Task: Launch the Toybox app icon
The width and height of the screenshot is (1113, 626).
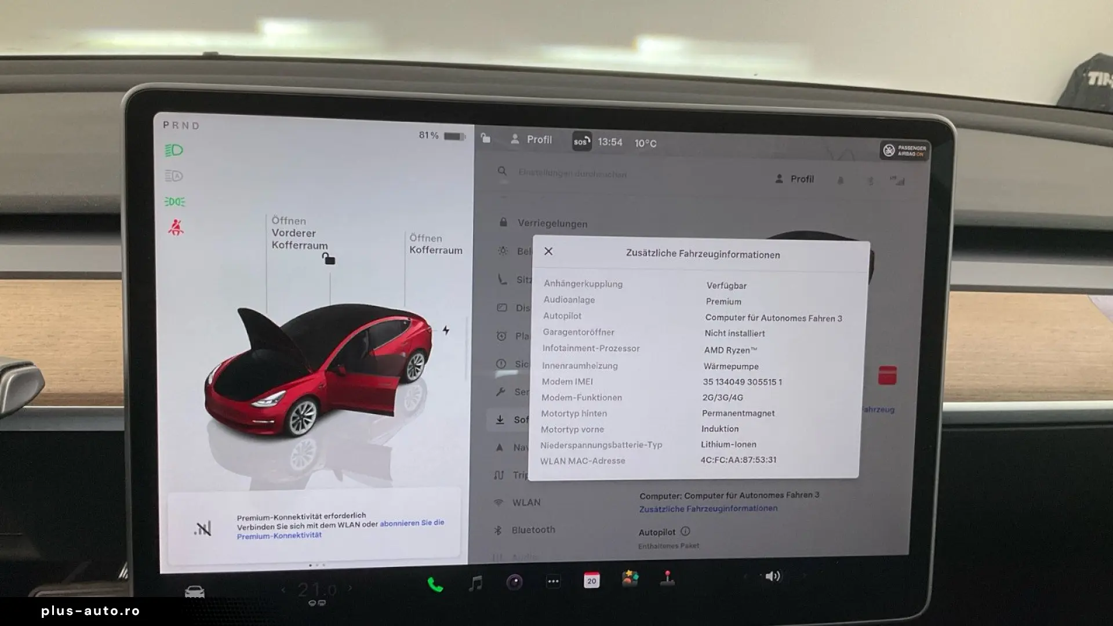Action: (x=630, y=578)
